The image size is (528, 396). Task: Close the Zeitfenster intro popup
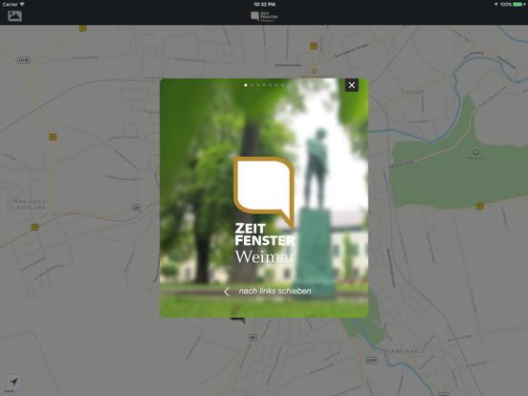pyautogui.click(x=352, y=85)
